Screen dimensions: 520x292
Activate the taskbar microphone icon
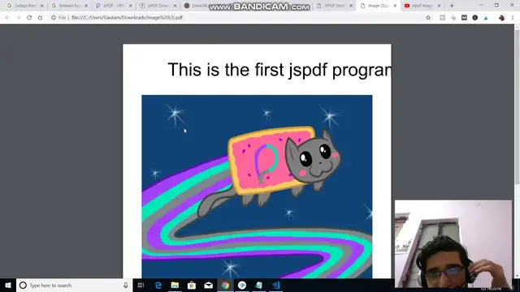[126, 285]
